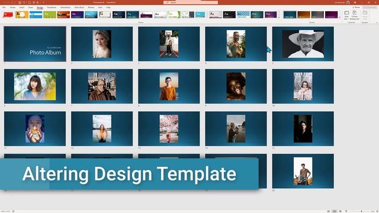
Task: Select slide of old man in white hat
Action: pyautogui.click(x=303, y=44)
